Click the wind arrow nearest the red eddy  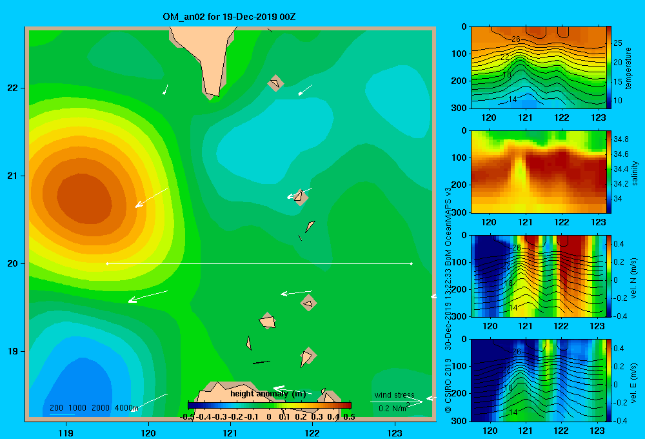pyautogui.click(x=152, y=198)
